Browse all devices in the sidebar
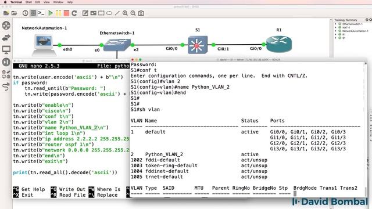The image size is (372, 209). pyautogui.click(x=6, y=74)
